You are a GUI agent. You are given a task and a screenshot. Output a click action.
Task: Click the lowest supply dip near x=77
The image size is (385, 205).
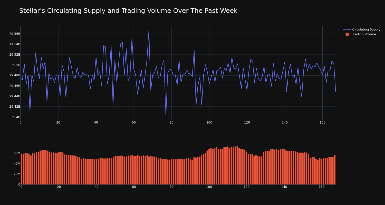166,115
